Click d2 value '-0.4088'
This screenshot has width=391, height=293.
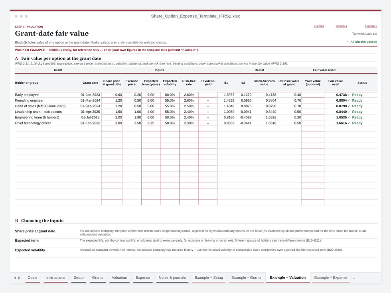246,117
